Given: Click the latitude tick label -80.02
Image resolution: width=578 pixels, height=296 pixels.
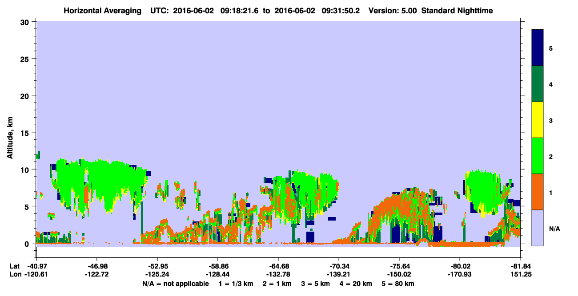Looking at the screenshot, I should tap(460, 266).
